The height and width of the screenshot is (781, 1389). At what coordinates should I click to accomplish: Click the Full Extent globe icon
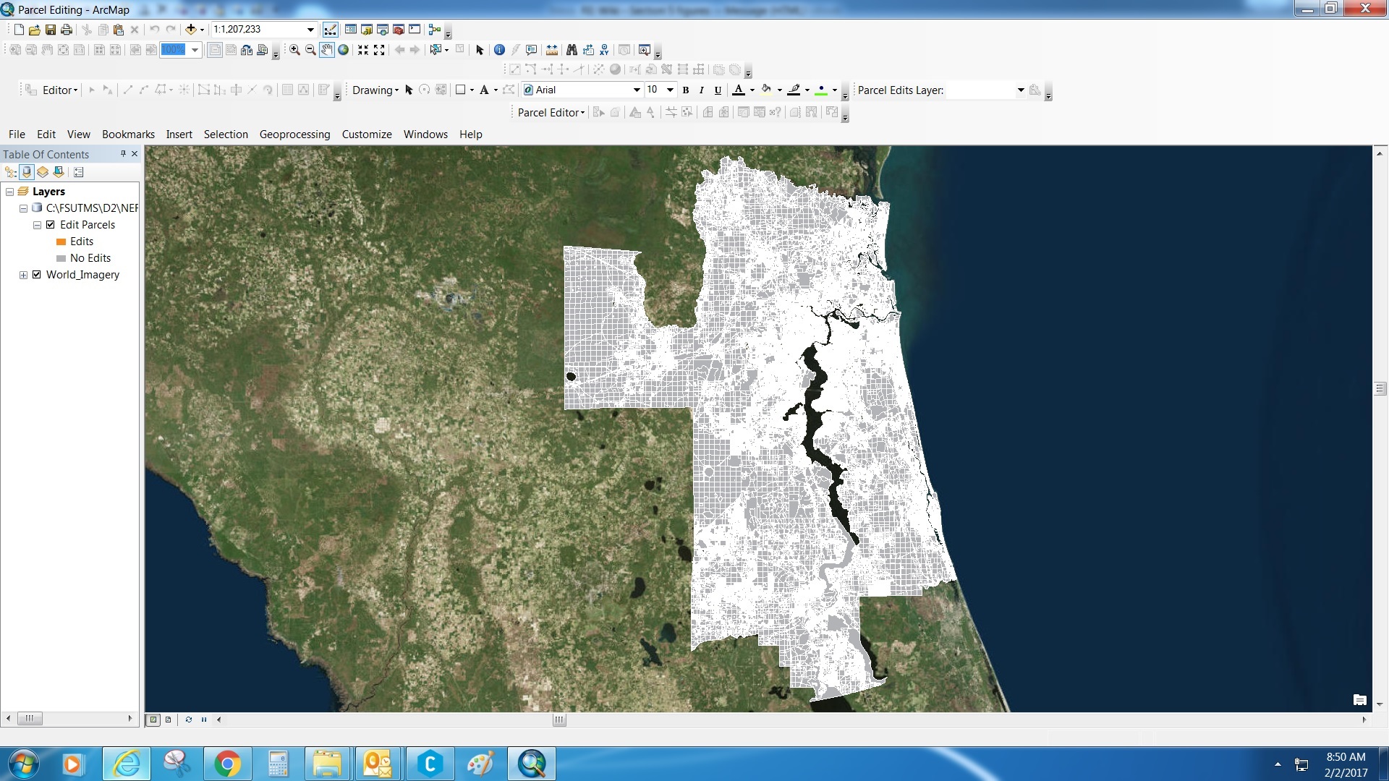[344, 50]
